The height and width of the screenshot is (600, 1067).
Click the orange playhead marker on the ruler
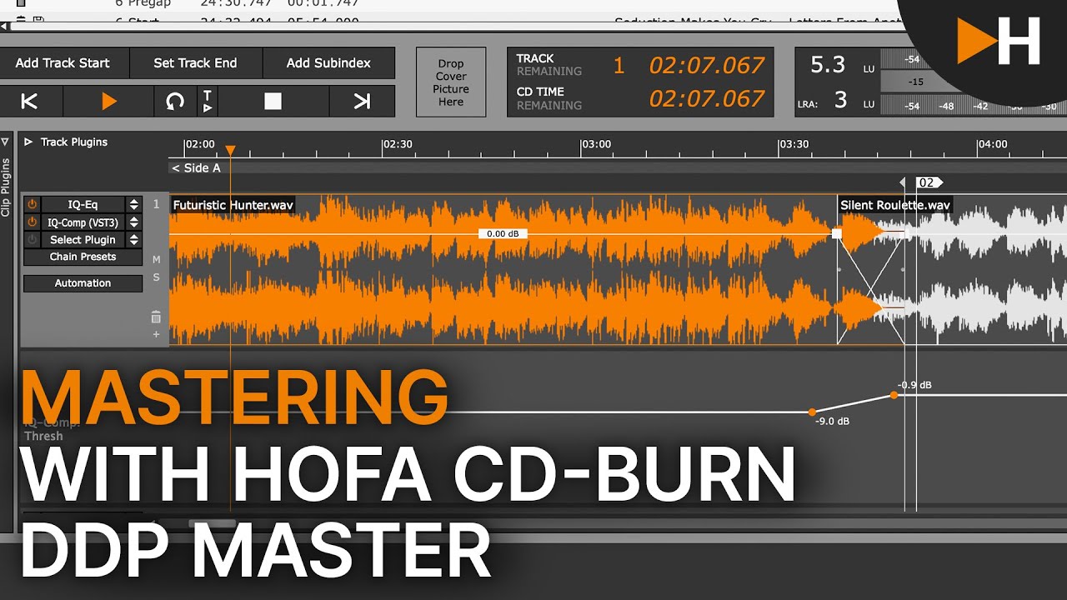[231, 151]
